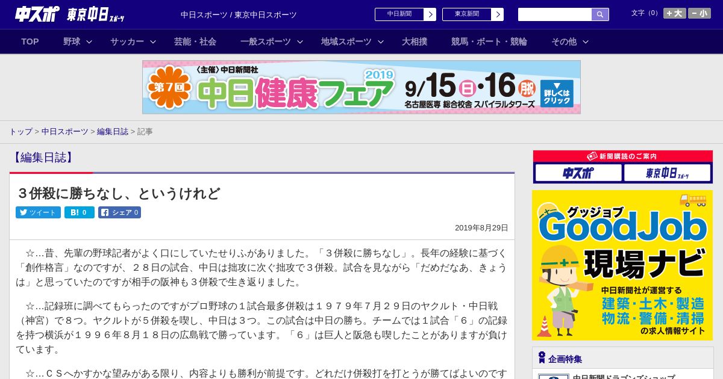Open 芸能・社会 menu item
This screenshot has height=379, width=723.
pos(195,42)
